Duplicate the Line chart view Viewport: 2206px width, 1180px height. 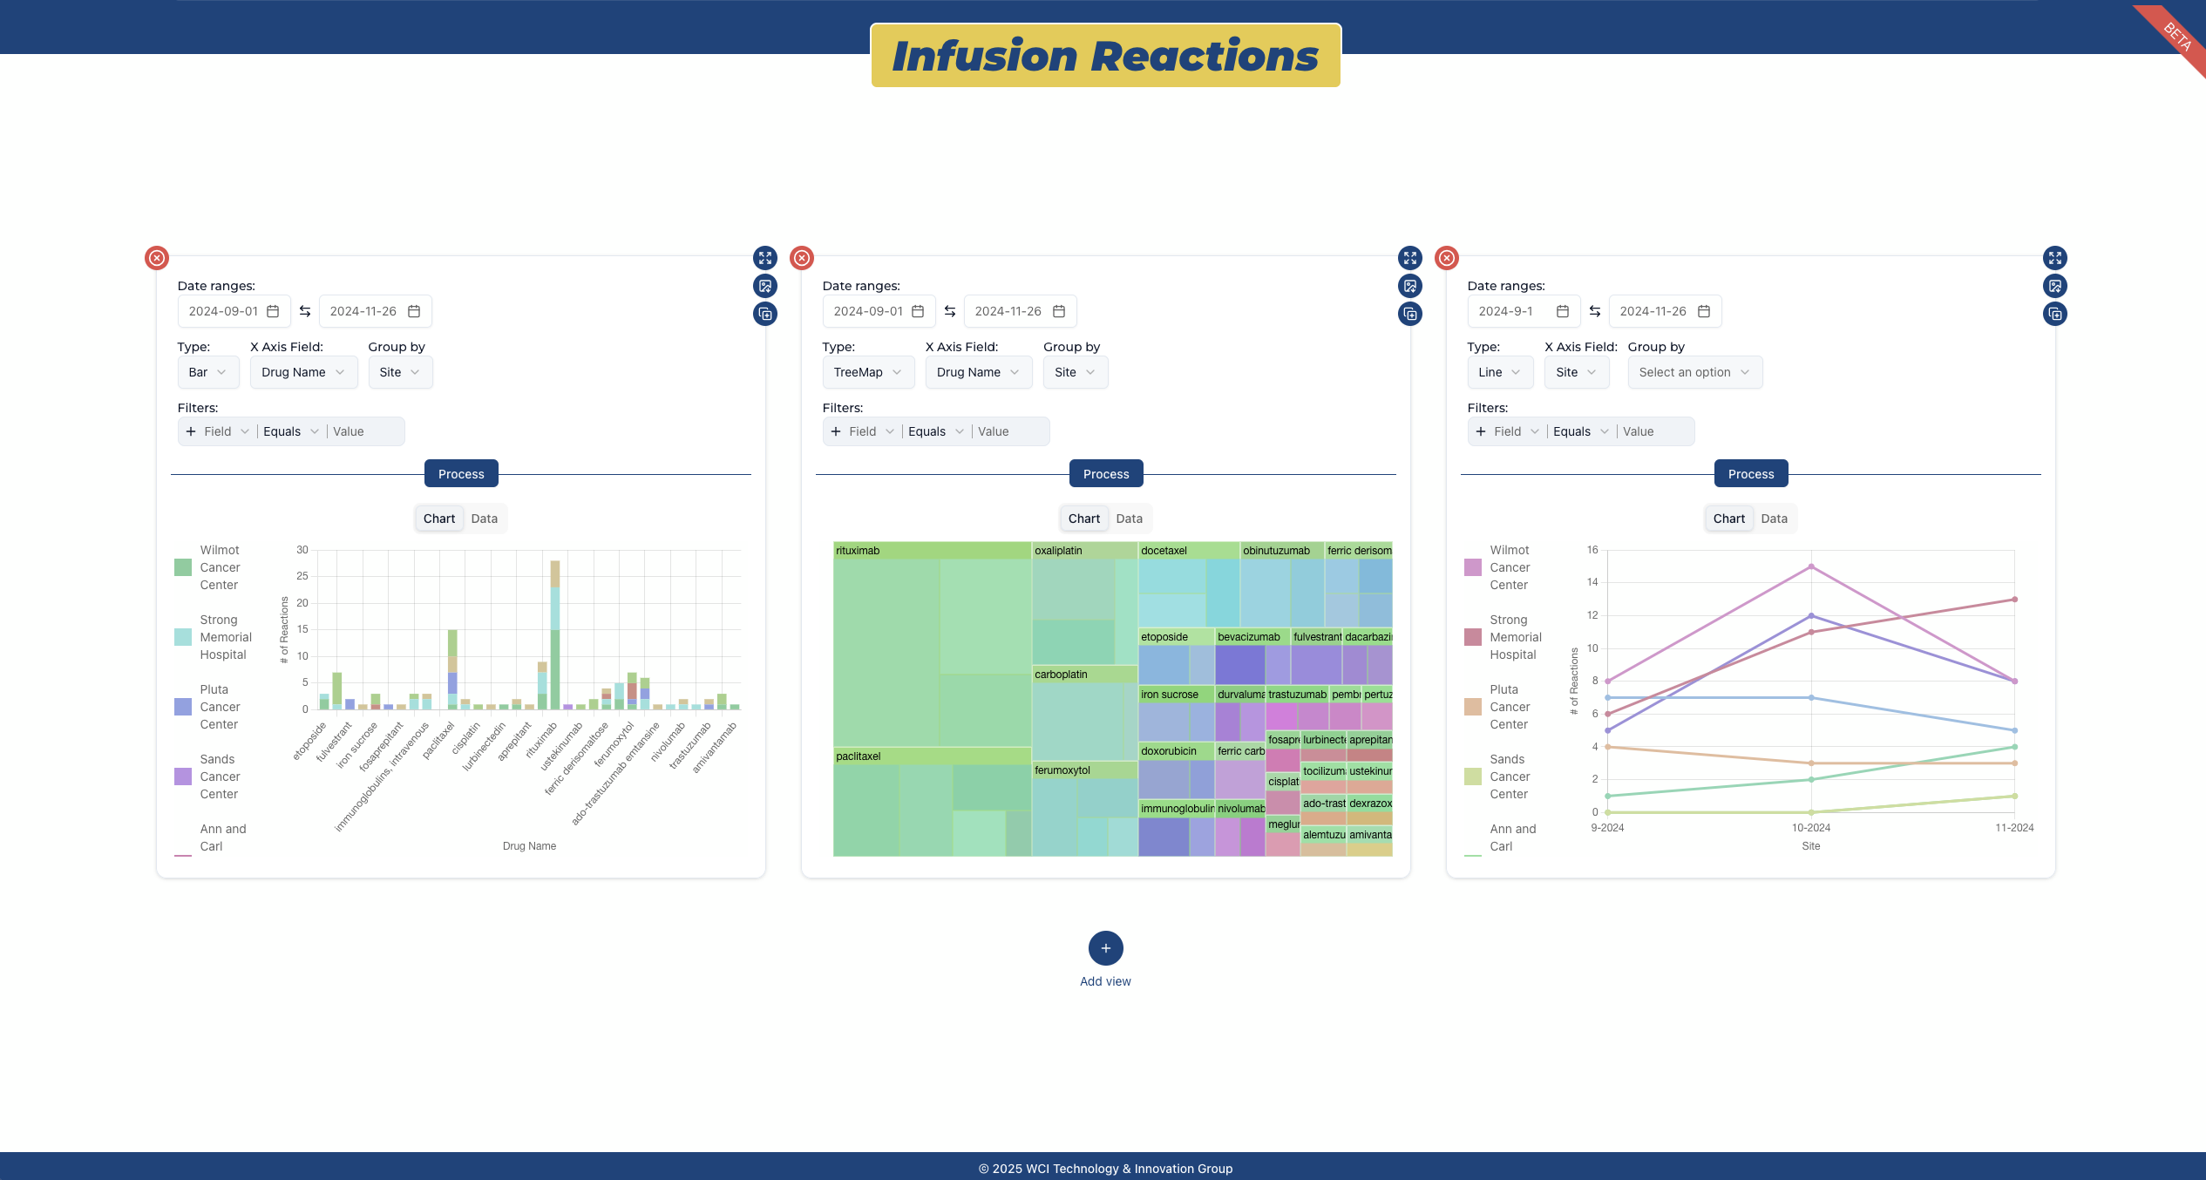point(2055,314)
